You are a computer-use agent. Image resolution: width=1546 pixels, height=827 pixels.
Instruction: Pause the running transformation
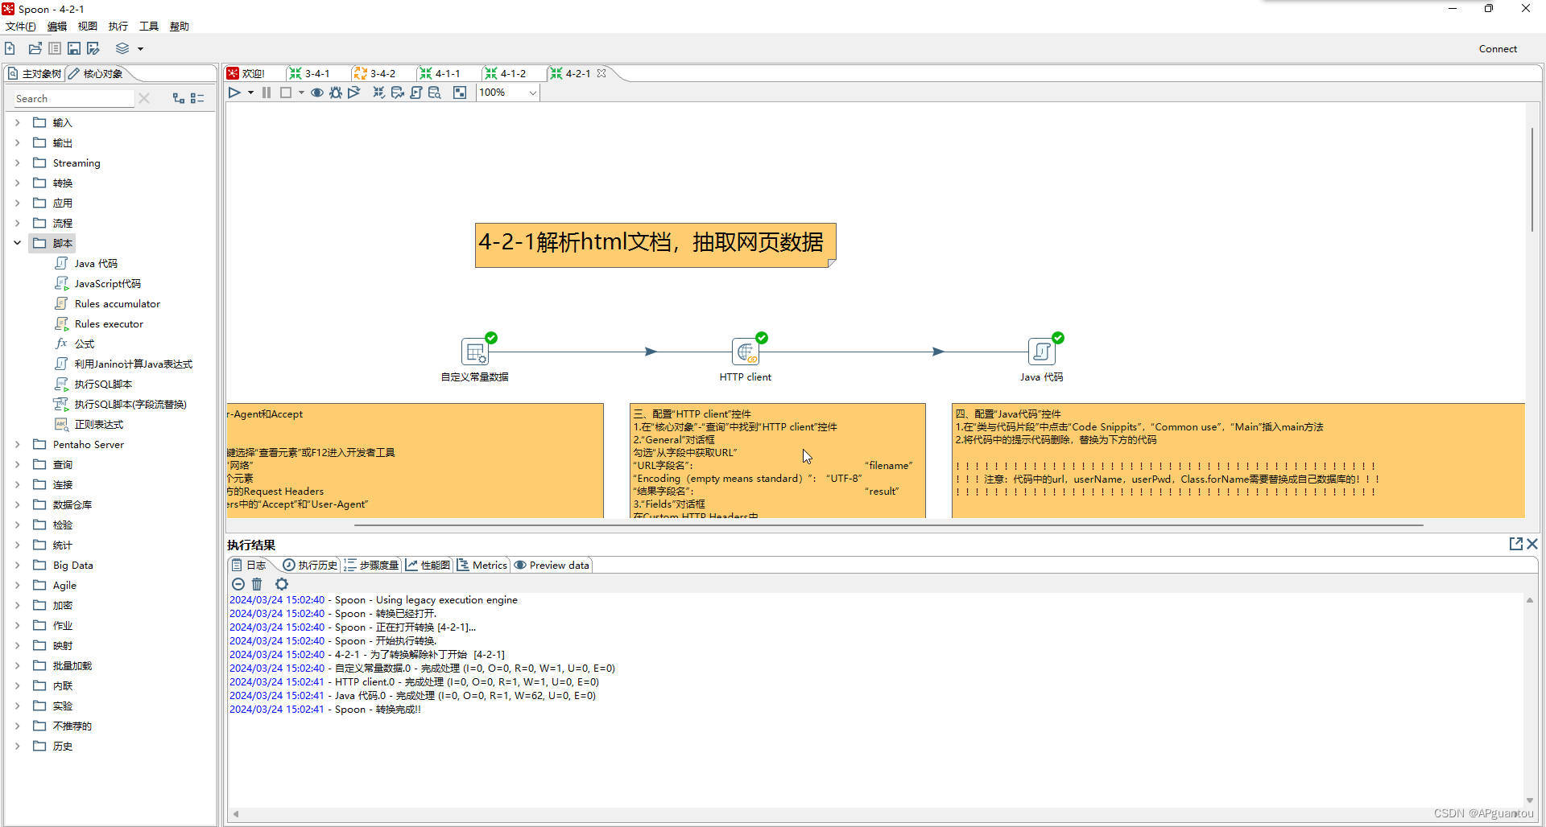(267, 93)
